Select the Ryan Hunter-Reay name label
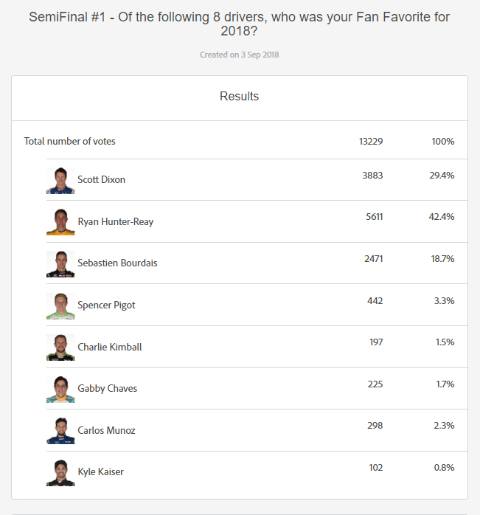Viewport: 480px width, 515px height. coord(115,222)
